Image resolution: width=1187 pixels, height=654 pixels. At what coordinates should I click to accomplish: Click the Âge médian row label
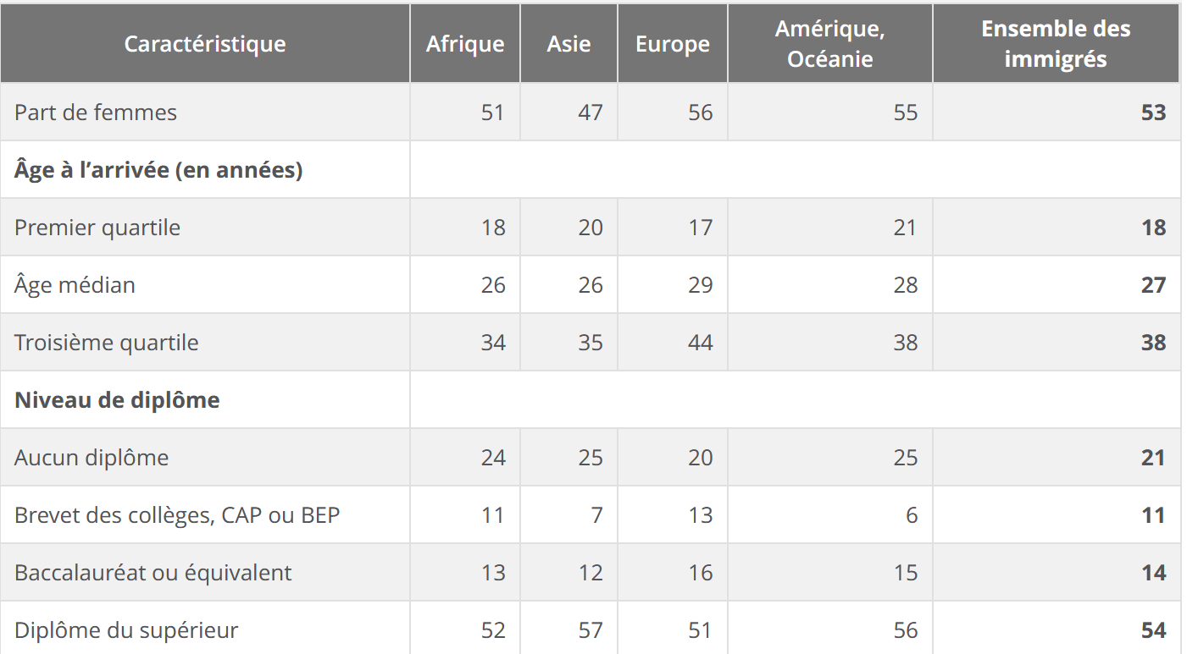75,285
